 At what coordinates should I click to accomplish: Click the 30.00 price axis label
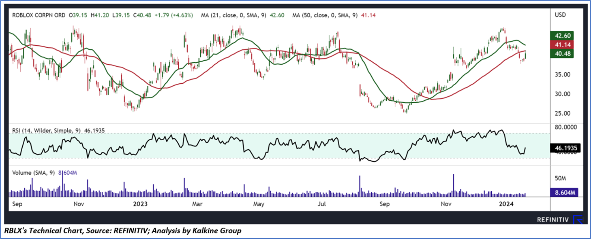(x=562, y=94)
